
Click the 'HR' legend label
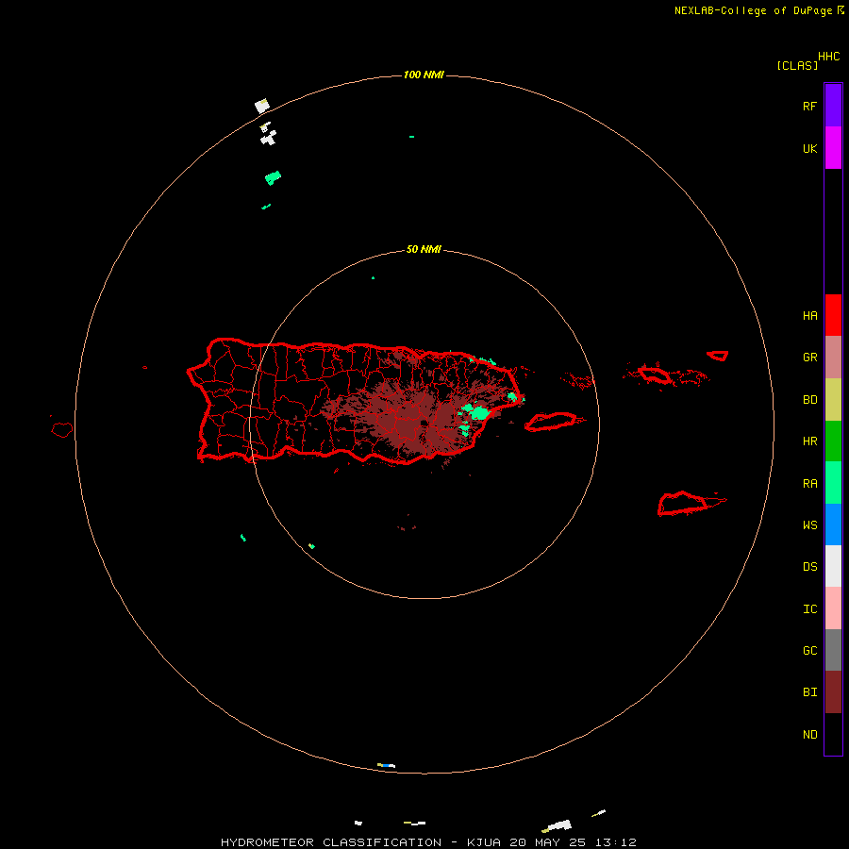coord(809,441)
